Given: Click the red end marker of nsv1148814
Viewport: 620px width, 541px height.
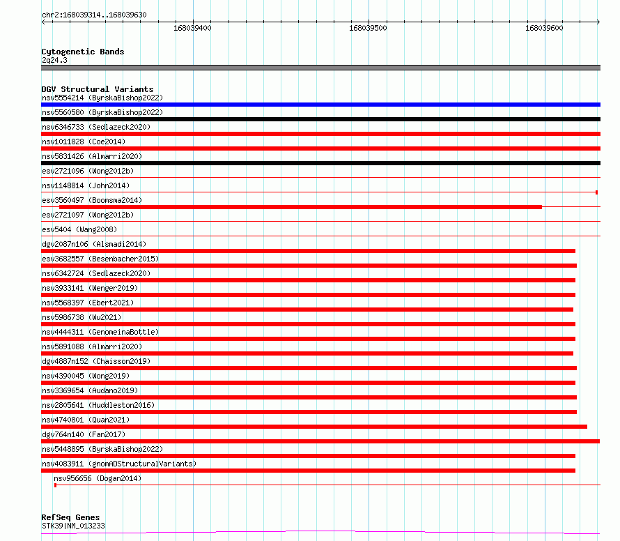Looking at the screenshot, I should (597, 192).
